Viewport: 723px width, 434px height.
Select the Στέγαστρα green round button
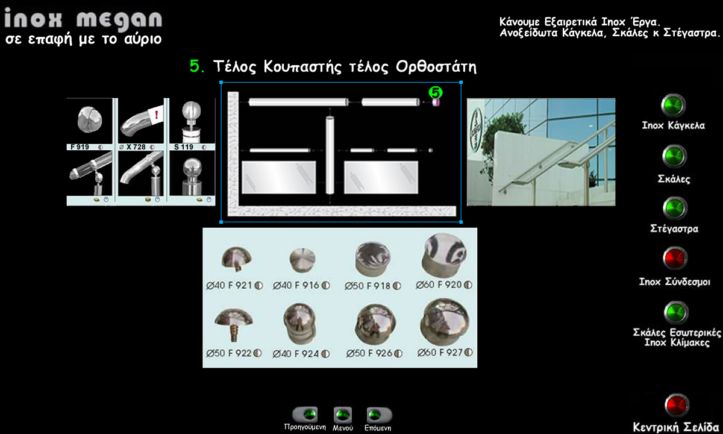[674, 209]
